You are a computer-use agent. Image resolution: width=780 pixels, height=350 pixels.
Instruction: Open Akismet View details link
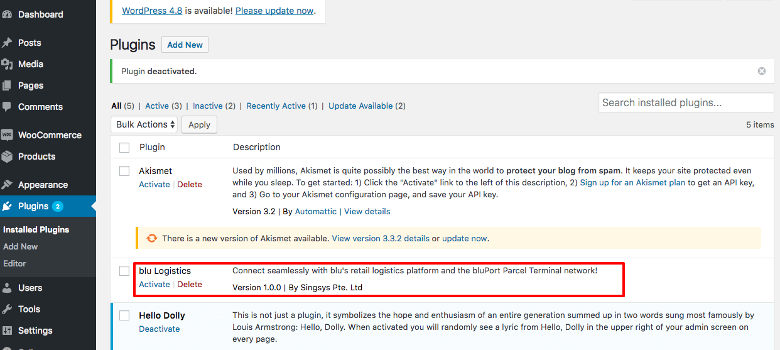(367, 211)
